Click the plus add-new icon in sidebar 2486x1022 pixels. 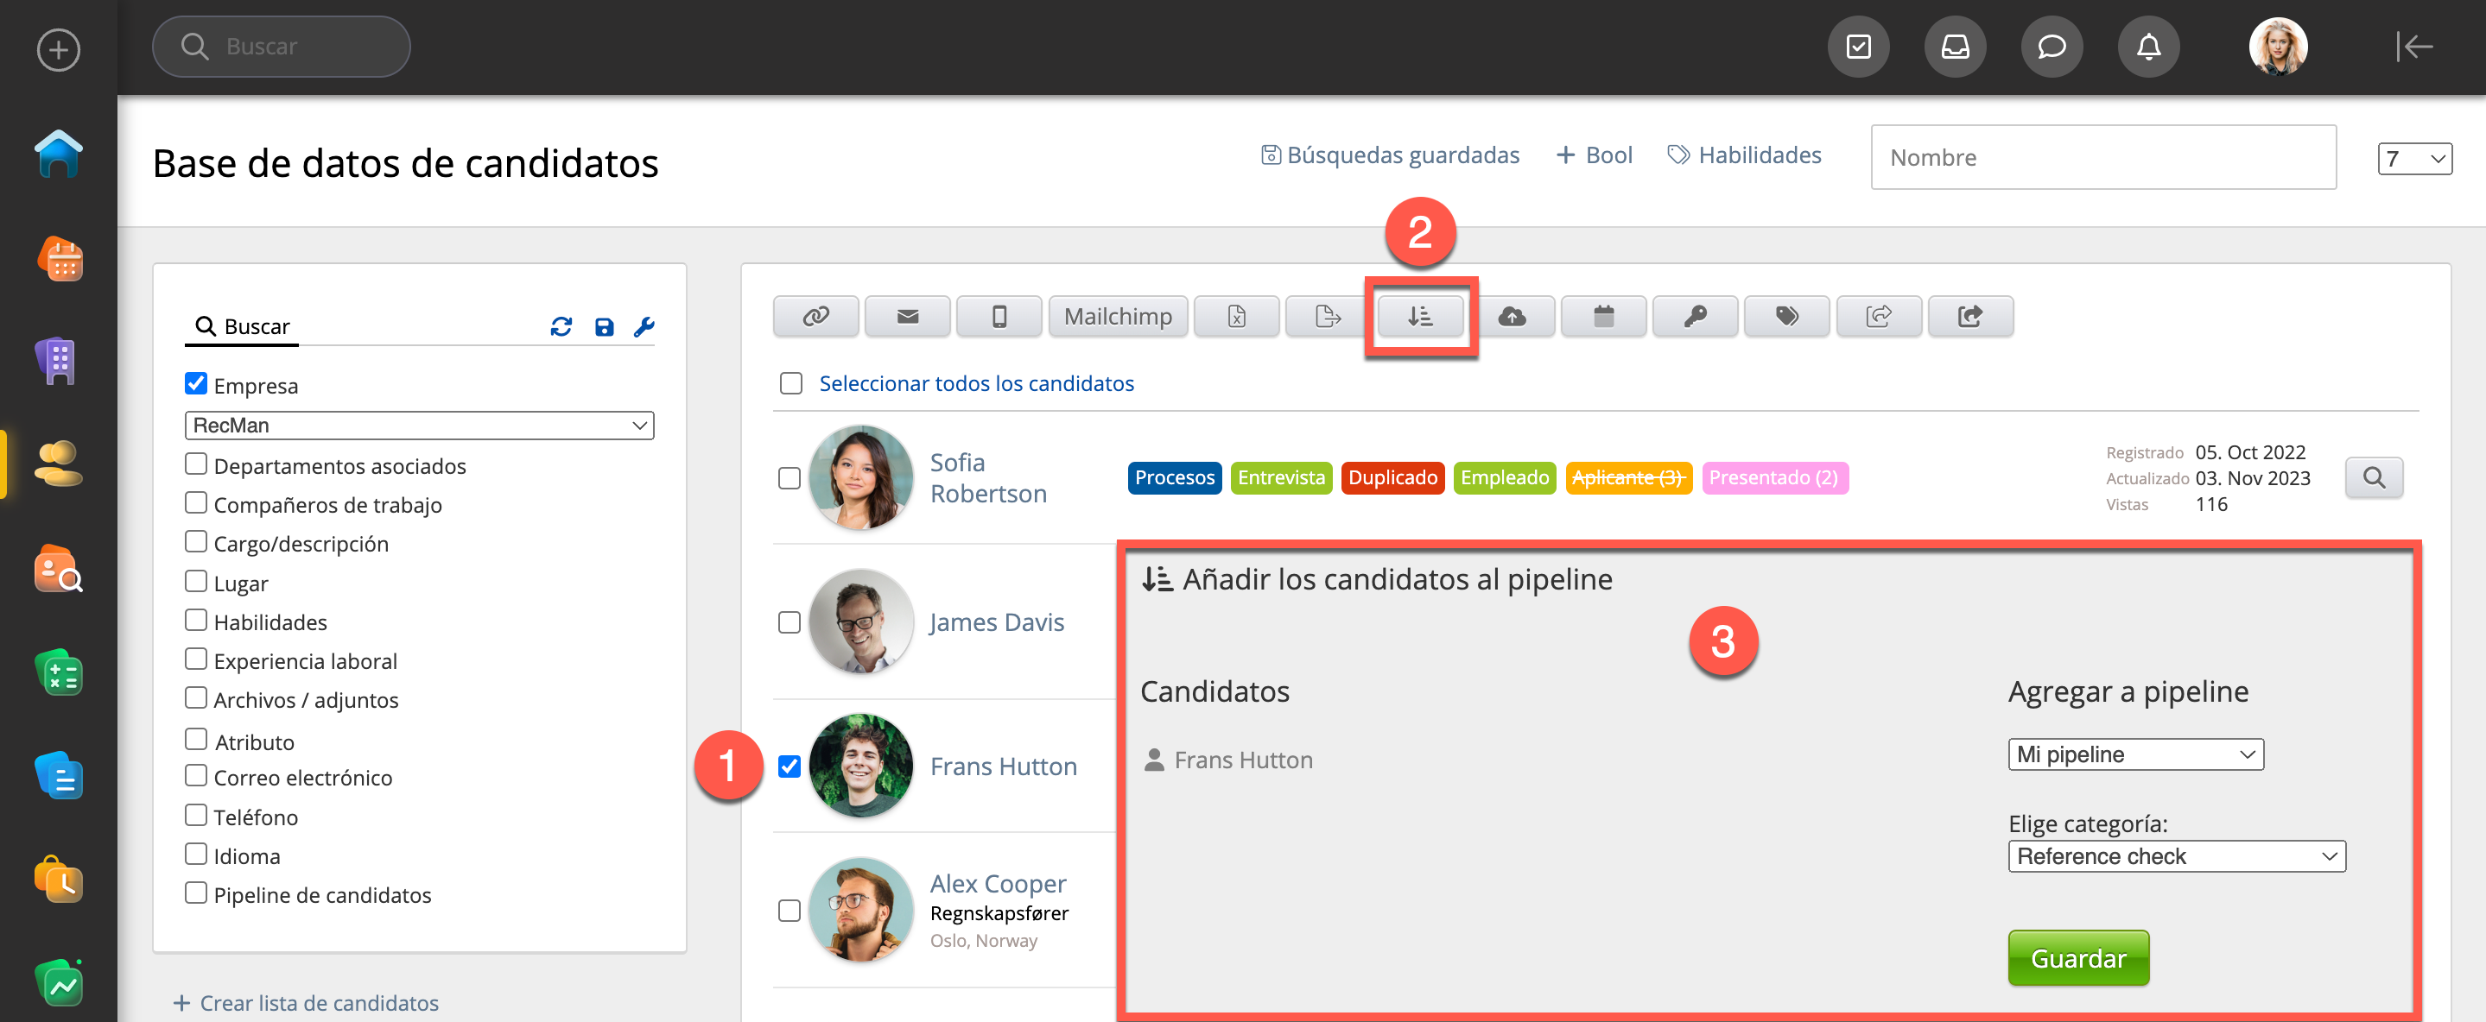click(x=58, y=49)
